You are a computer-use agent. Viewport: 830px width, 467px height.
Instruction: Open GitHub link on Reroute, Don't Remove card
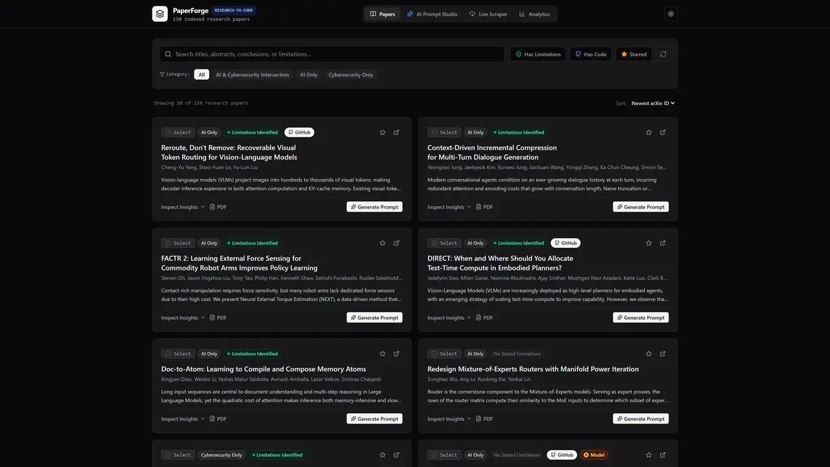coord(299,132)
